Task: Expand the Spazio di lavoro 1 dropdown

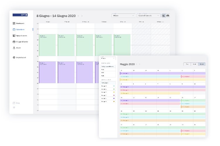Action: click(149, 15)
